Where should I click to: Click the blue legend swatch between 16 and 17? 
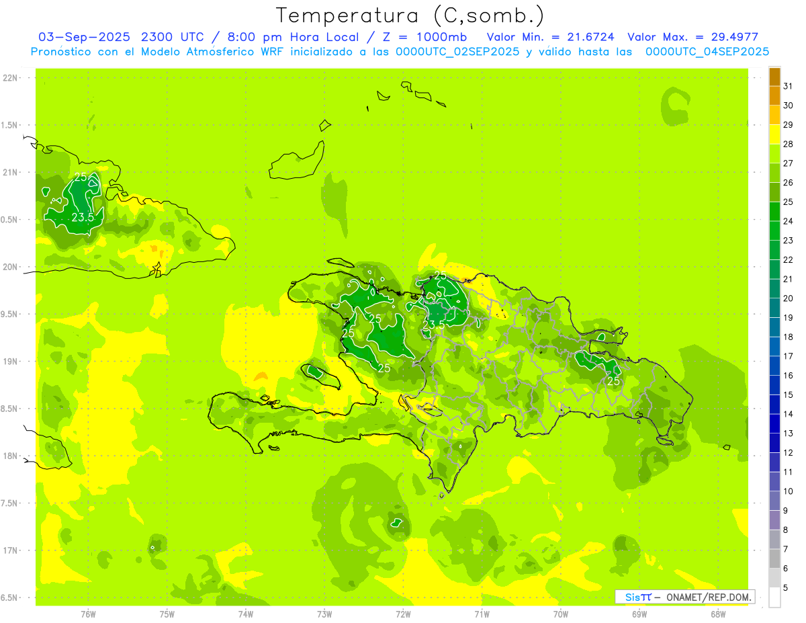point(774,366)
